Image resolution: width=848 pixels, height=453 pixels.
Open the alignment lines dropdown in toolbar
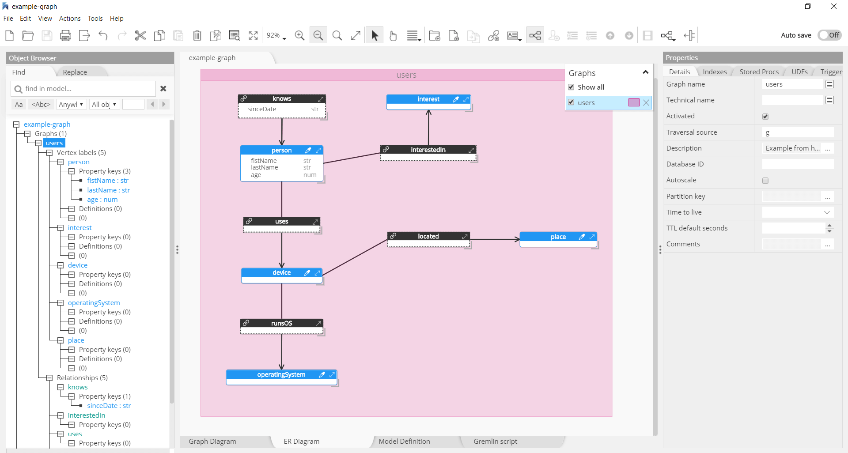(413, 35)
